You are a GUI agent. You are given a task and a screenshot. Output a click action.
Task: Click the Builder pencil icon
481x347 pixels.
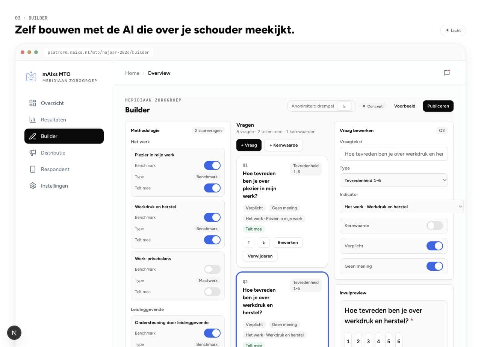tap(33, 136)
